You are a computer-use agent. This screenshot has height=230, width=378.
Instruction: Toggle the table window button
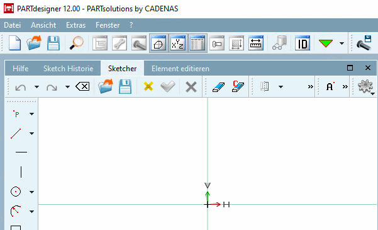tap(197, 43)
